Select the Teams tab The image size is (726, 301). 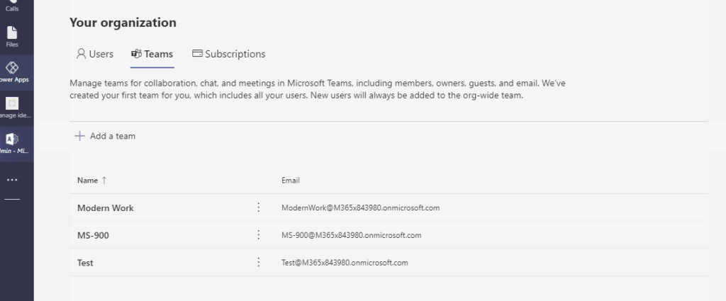(x=152, y=54)
